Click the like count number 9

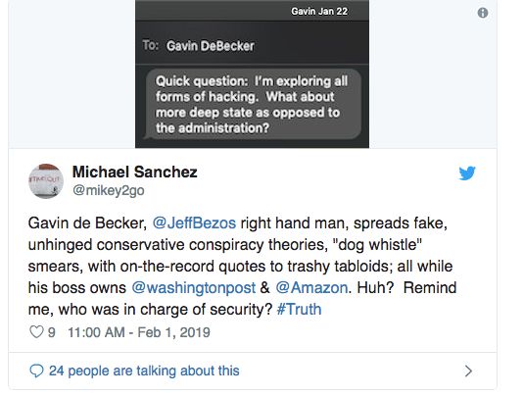51,332
